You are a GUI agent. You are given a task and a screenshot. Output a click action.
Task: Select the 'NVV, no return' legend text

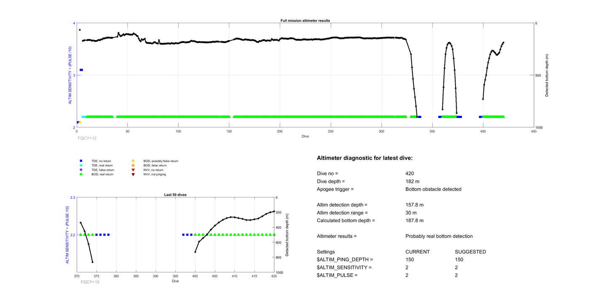(153, 170)
